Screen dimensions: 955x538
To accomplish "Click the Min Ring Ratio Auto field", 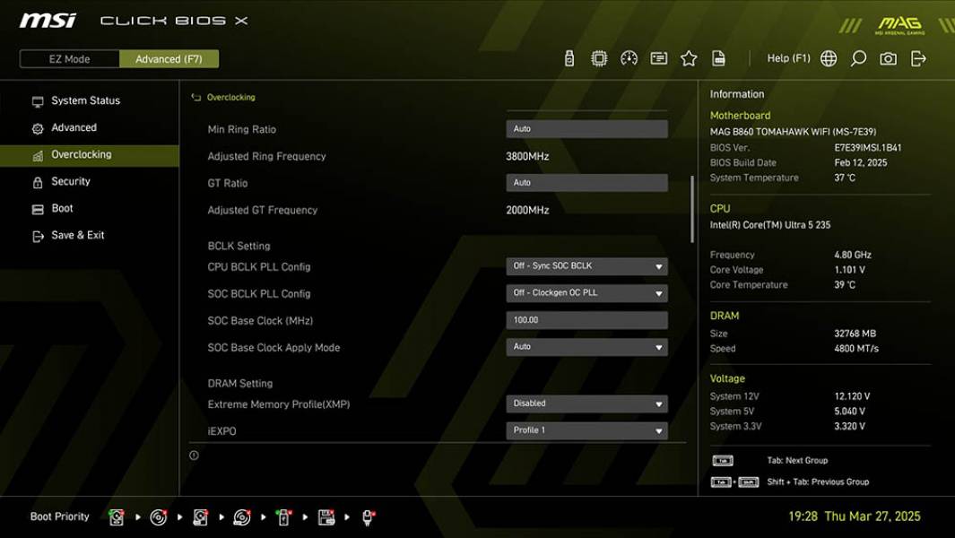I will coord(586,128).
